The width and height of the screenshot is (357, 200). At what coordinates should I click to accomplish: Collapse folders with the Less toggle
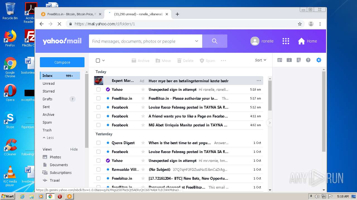[48, 138]
